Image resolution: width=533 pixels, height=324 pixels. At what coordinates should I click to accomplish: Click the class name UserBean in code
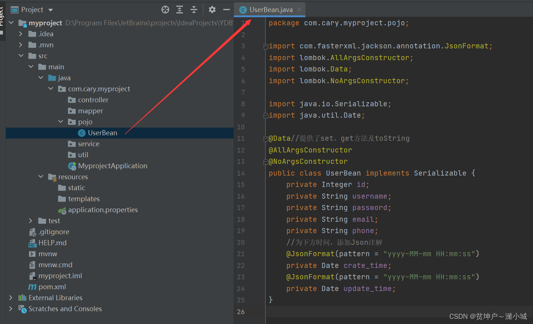coord(343,173)
